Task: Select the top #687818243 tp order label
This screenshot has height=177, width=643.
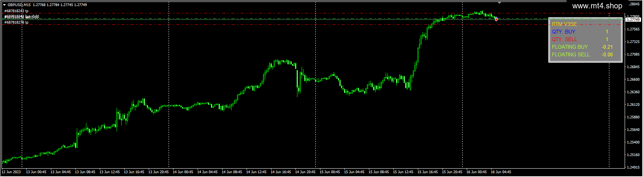Action: [x=16, y=11]
